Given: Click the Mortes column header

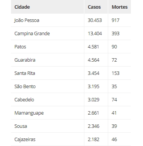Looking at the screenshot, I should 120,7.
